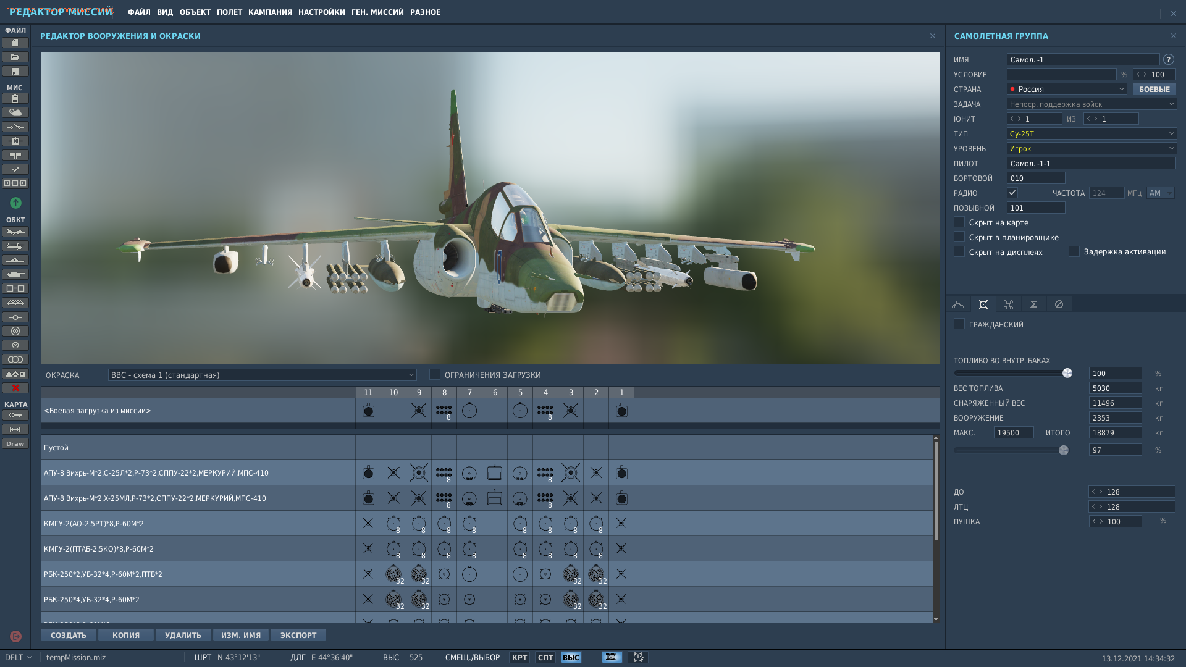Viewport: 1186px width, 667px height.
Task: Click the БОЕВЫЕ button
Action: click(x=1154, y=89)
